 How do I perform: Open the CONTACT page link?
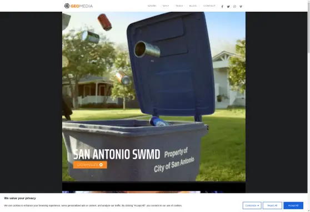(209, 6)
